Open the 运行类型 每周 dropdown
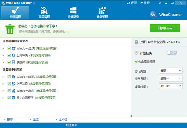Screen dimensions: 187x128 171,71
